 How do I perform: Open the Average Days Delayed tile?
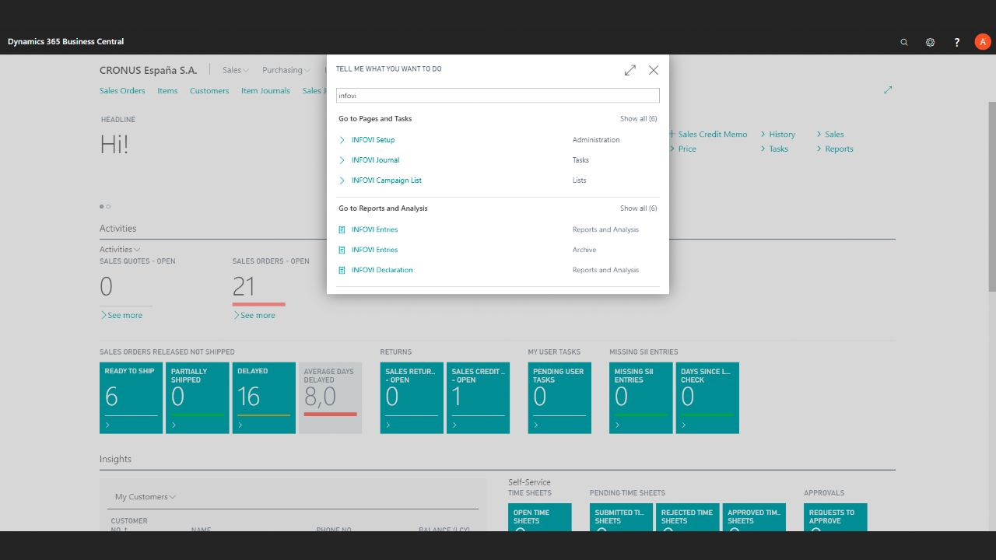(x=330, y=398)
